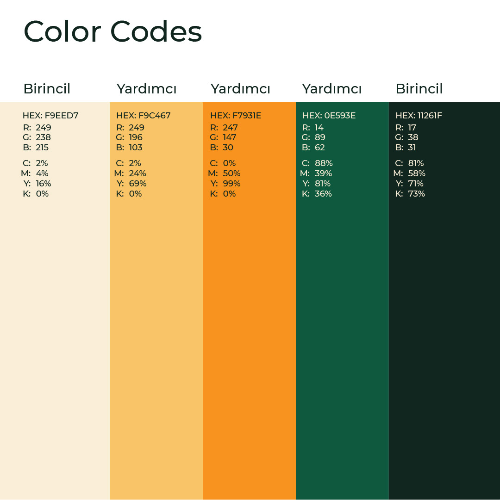Choose the green 0E593E color swatch
500x500 pixels.
pos(343,301)
